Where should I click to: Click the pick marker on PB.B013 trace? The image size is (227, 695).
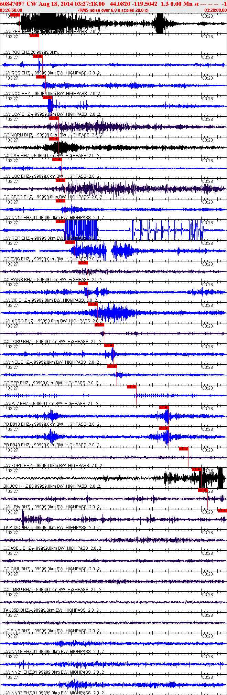(164, 407)
